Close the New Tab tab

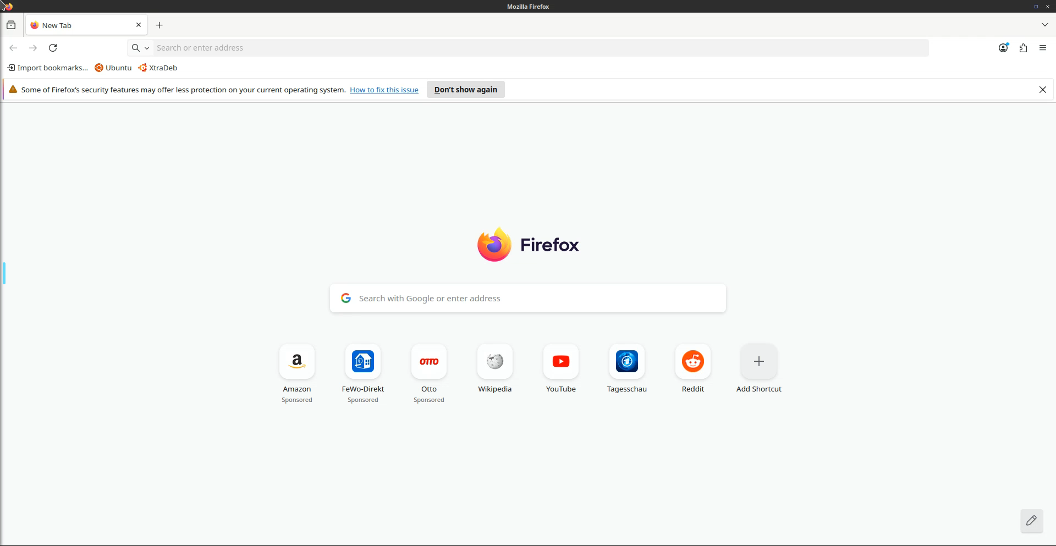(x=139, y=25)
